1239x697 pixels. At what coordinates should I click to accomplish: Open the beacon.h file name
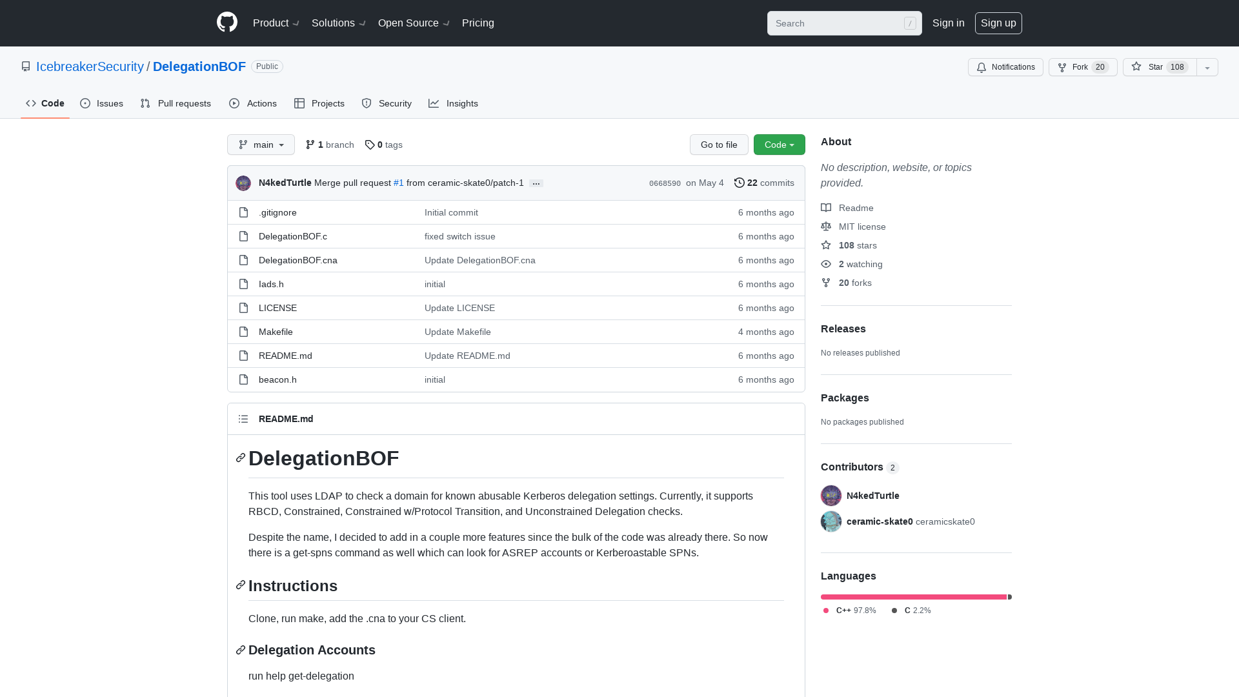click(x=277, y=379)
